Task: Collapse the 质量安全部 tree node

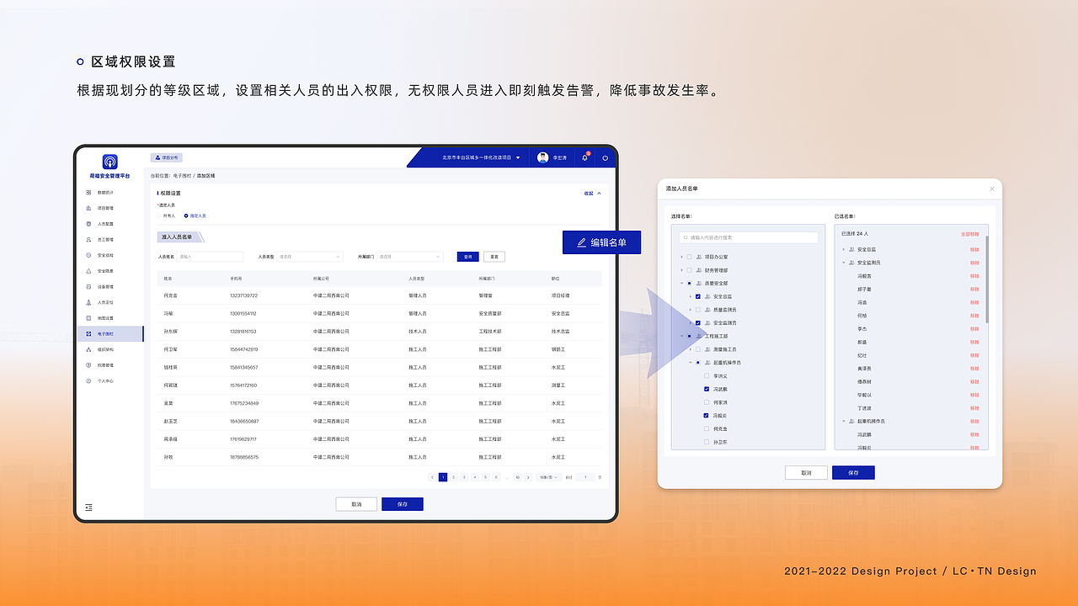Action: (x=681, y=284)
